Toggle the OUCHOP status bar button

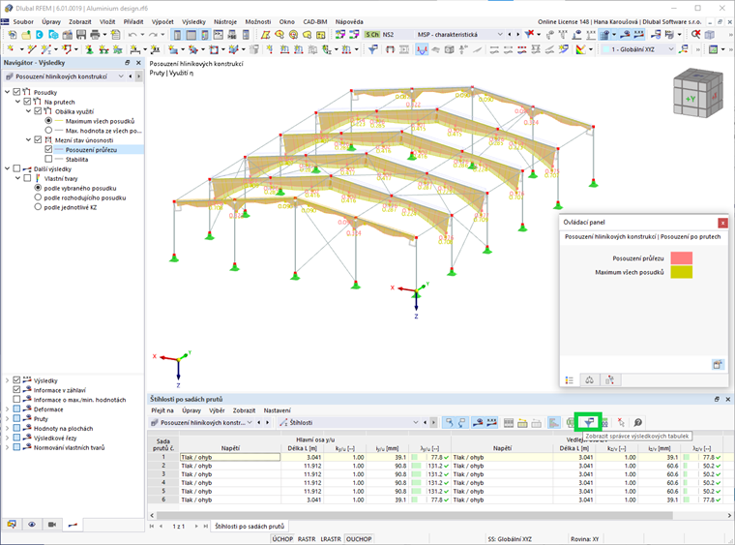[x=359, y=539]
